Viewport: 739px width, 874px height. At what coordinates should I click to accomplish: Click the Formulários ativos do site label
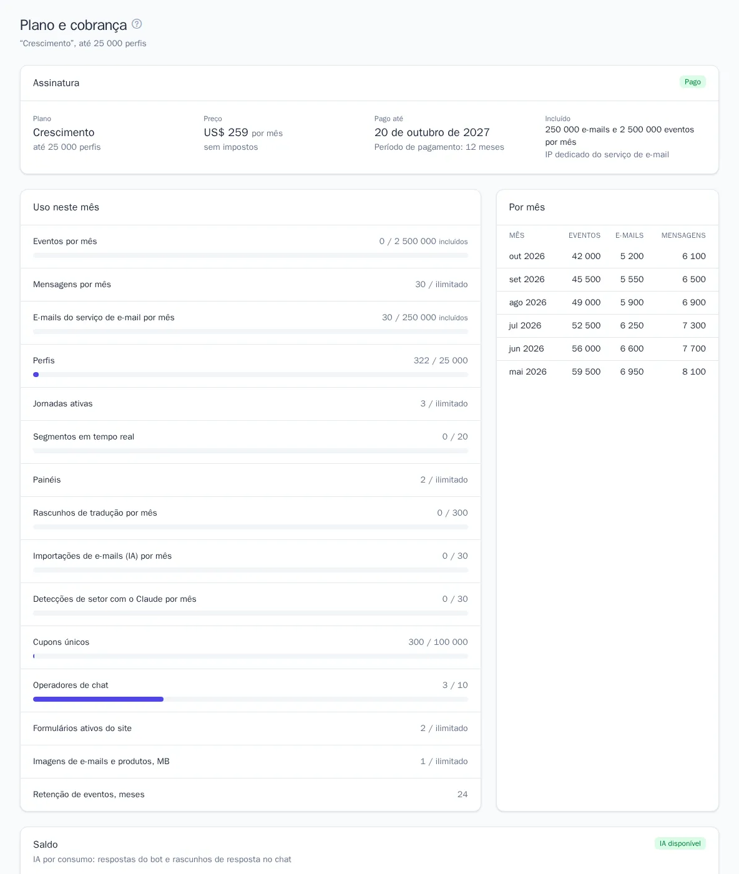pos(82,729)
